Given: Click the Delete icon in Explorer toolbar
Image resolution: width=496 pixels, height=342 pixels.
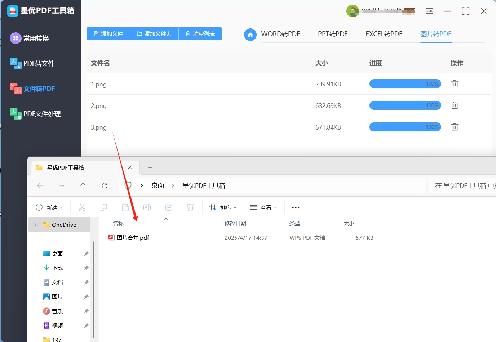Looking at the screenshot, I should point(190,207).
